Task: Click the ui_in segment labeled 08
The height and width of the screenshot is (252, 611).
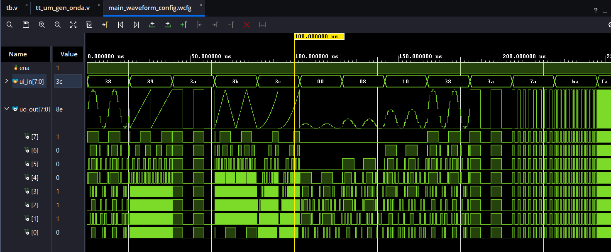Action: [363, 82]
